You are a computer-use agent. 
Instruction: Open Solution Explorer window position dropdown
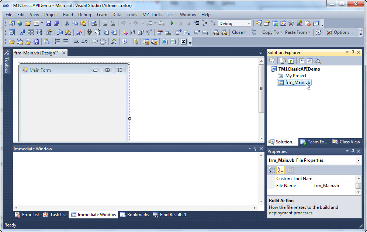click(x=347, y=52)
